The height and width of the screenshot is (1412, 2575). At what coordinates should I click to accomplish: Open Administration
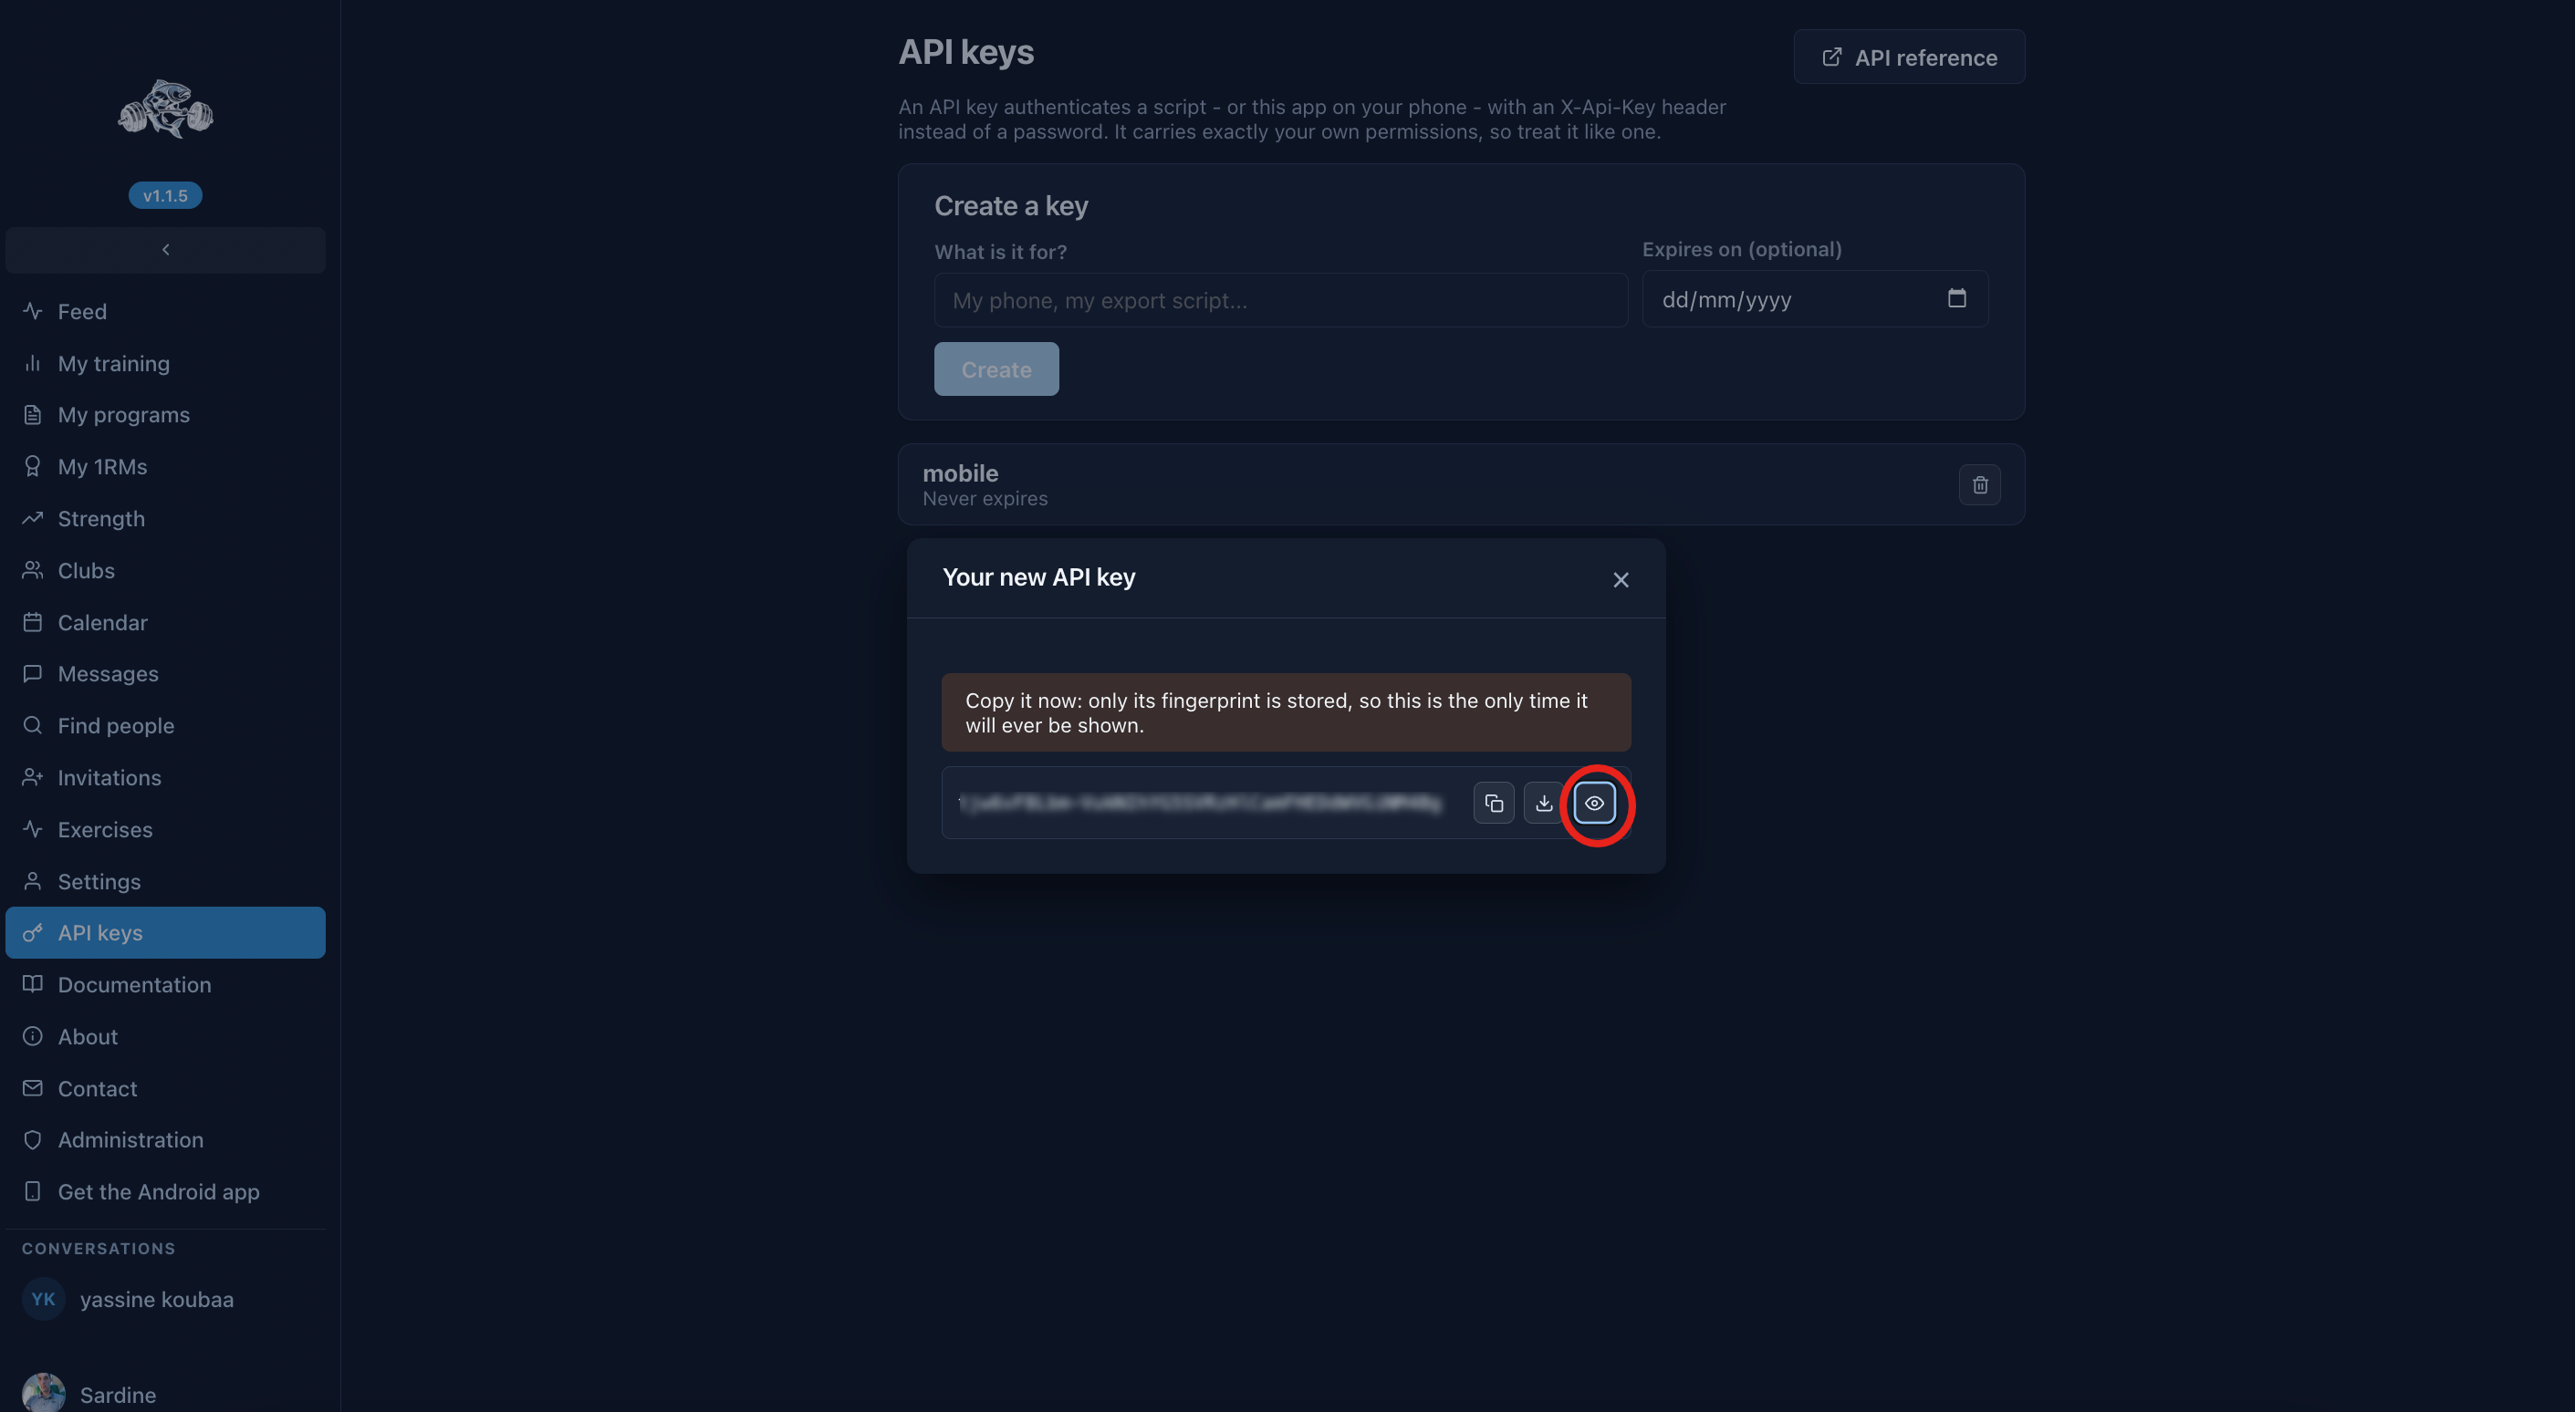165,1140
